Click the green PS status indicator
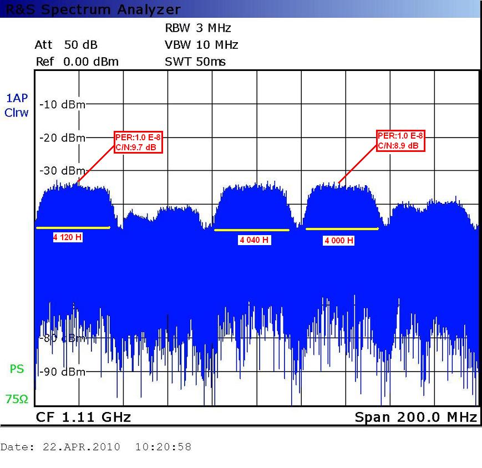 (17, 369)
